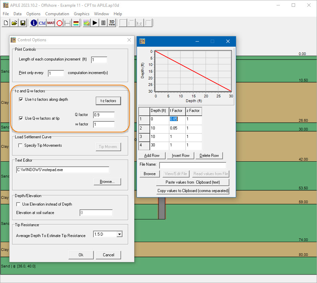The height and width of the screenshot is (283, 317).
Task: Click the CM toolbar icon
Action: [42, 23]
